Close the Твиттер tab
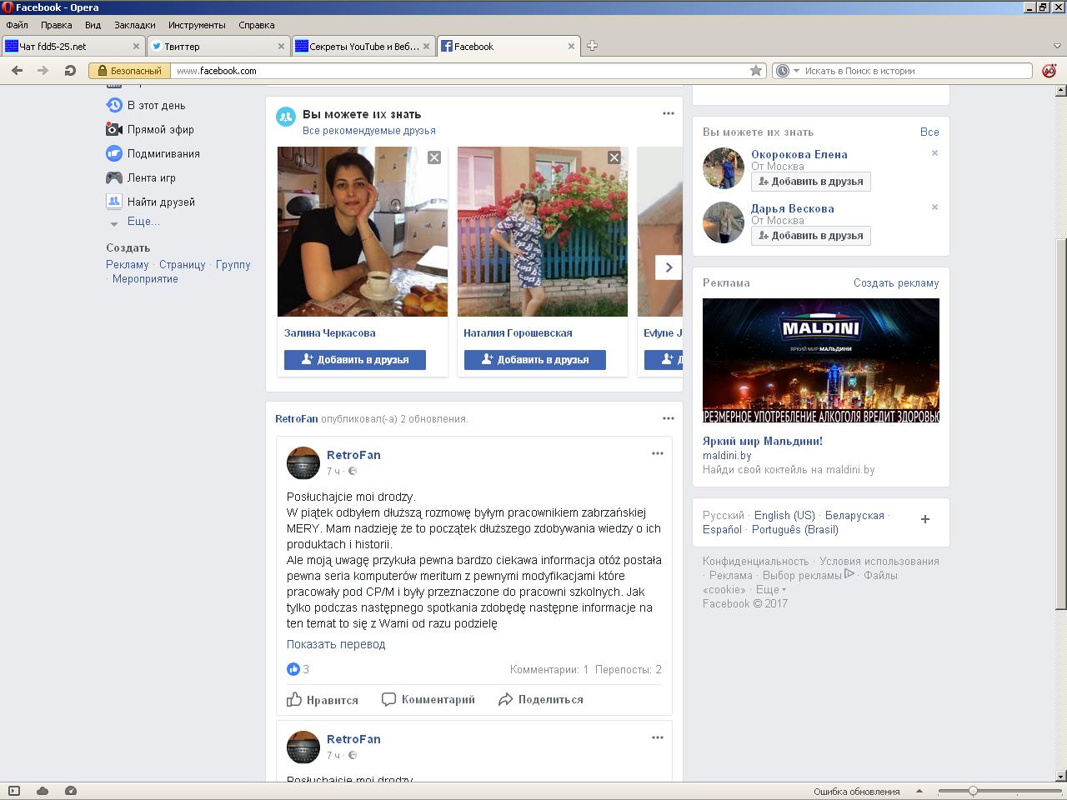The height and width of the screenshot is (800, 1067). 281,47
